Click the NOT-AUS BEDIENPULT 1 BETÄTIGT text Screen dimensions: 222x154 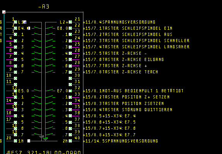[143, 91]
